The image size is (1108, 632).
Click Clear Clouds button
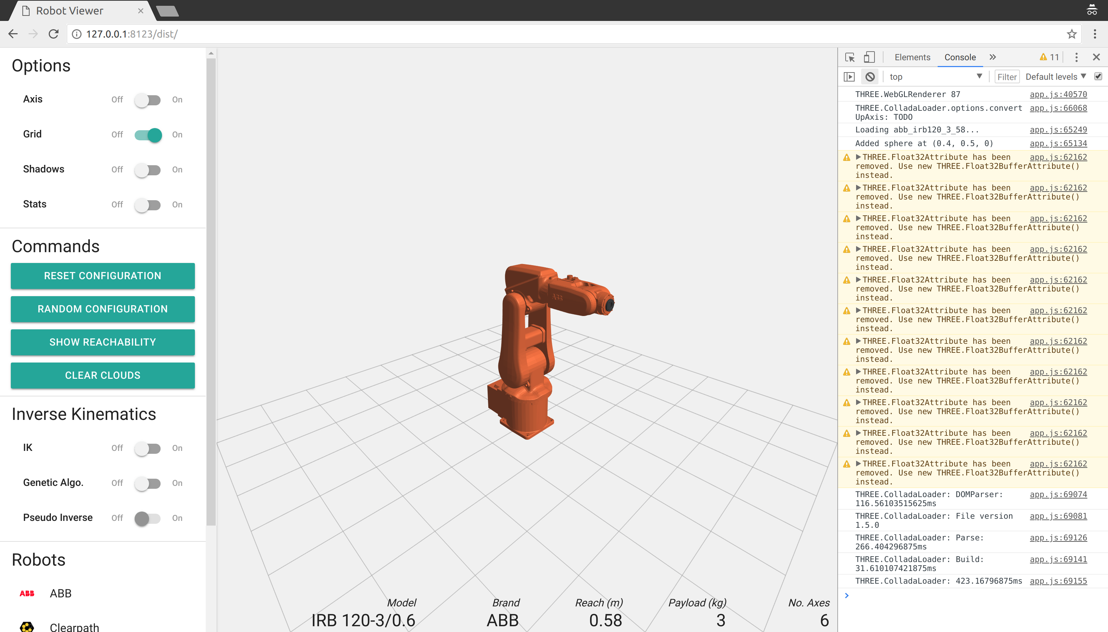pos(103,376)
